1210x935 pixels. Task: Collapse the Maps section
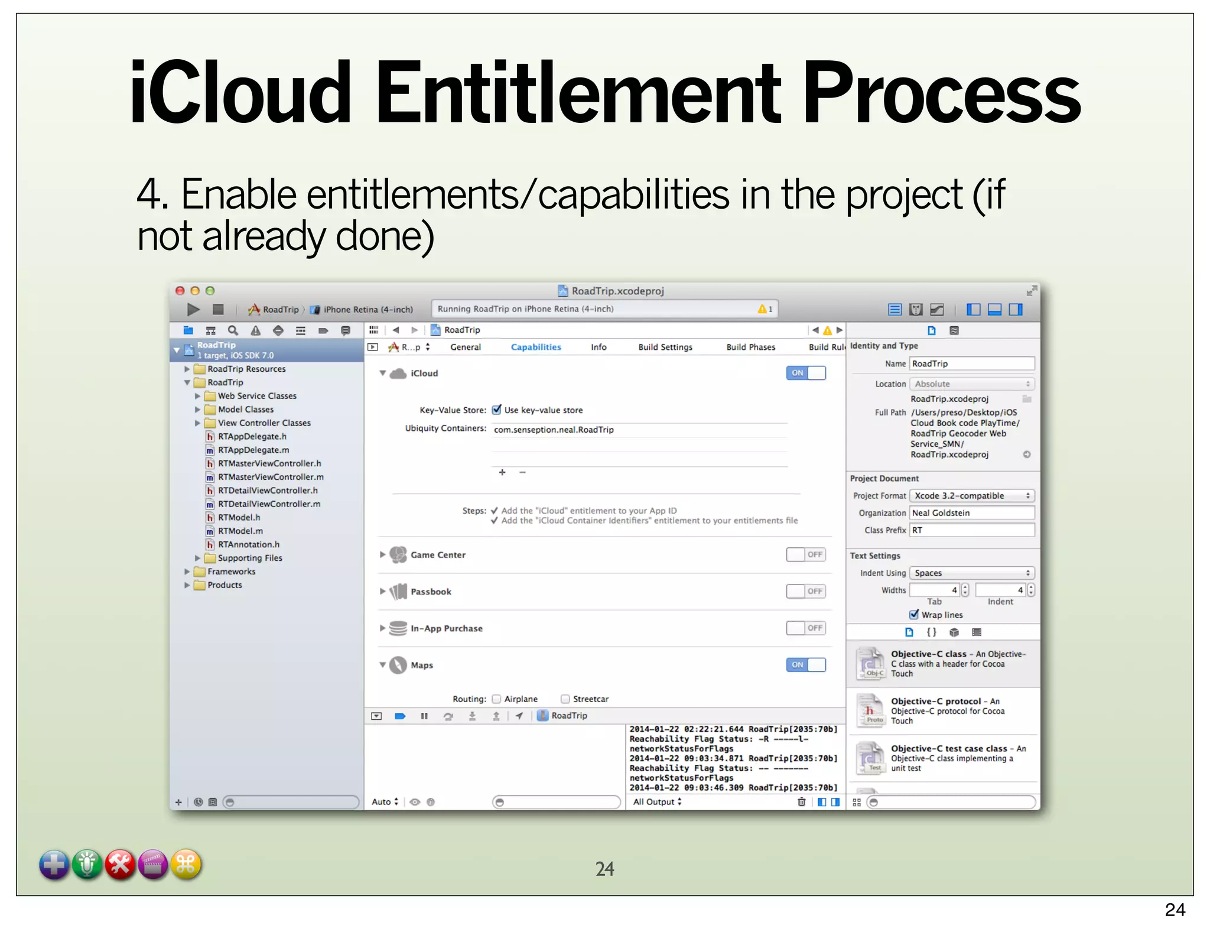[x=383, y=665]
